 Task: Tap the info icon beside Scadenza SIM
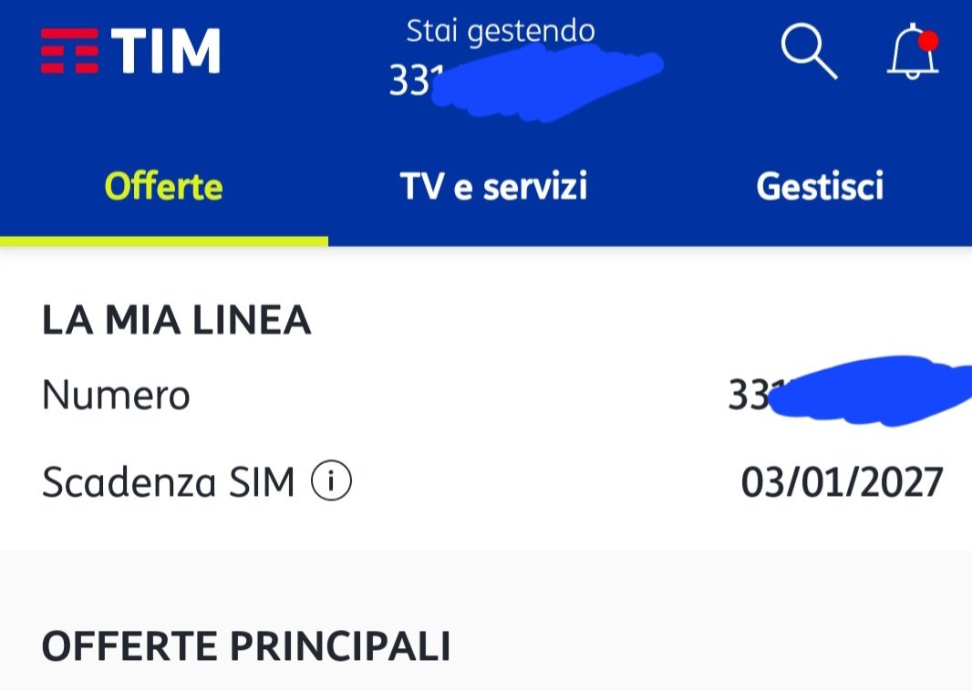(x=331, y=482)
